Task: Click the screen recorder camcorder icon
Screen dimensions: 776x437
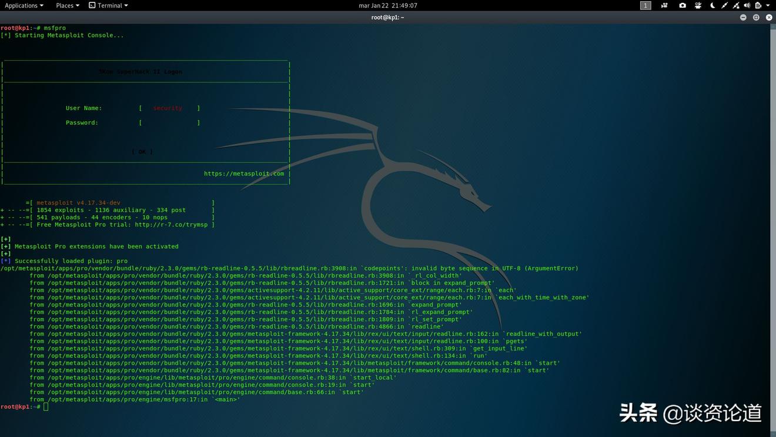Action: pyautogui.click(x=664, y=5)
